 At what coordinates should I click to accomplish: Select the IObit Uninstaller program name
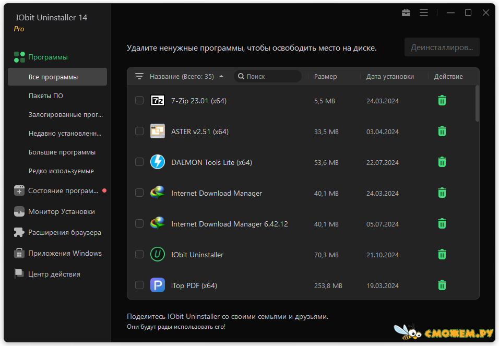tap(197, 255)
